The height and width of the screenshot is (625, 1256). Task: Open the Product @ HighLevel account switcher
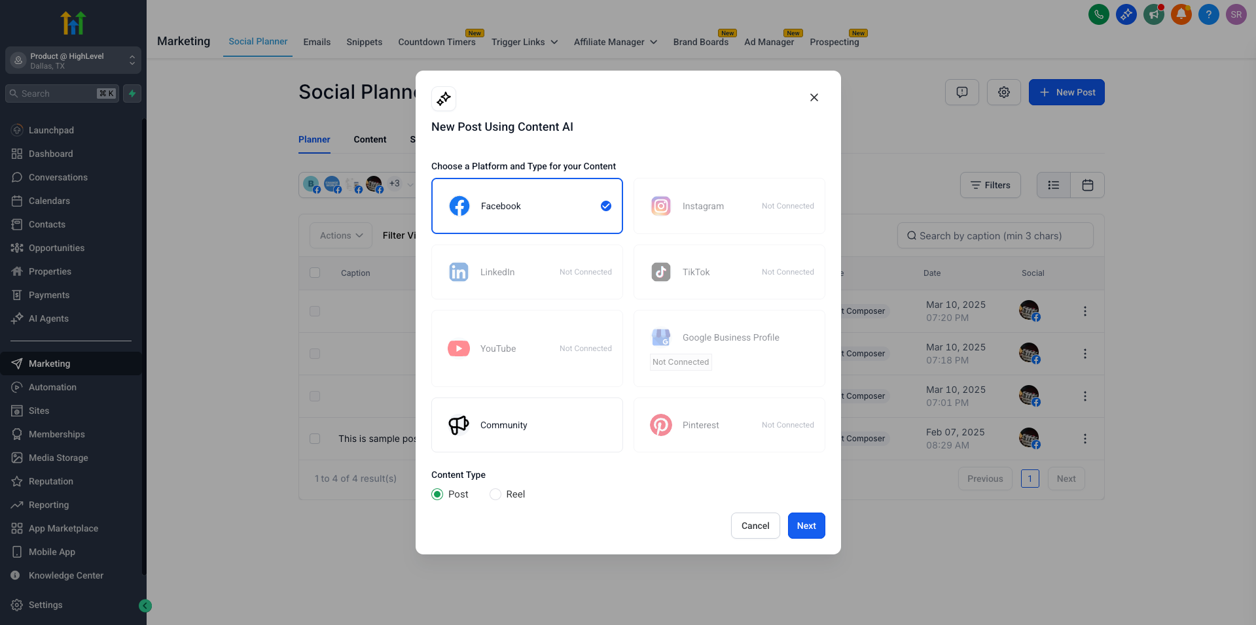point(73,60)
